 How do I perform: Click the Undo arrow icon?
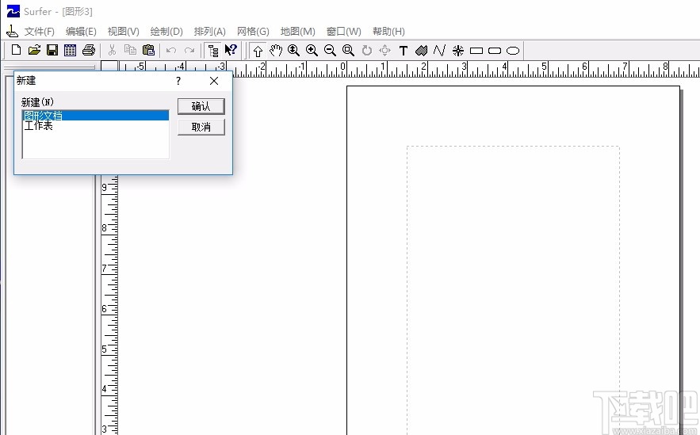pyautogui.click(x=171, y=51)
